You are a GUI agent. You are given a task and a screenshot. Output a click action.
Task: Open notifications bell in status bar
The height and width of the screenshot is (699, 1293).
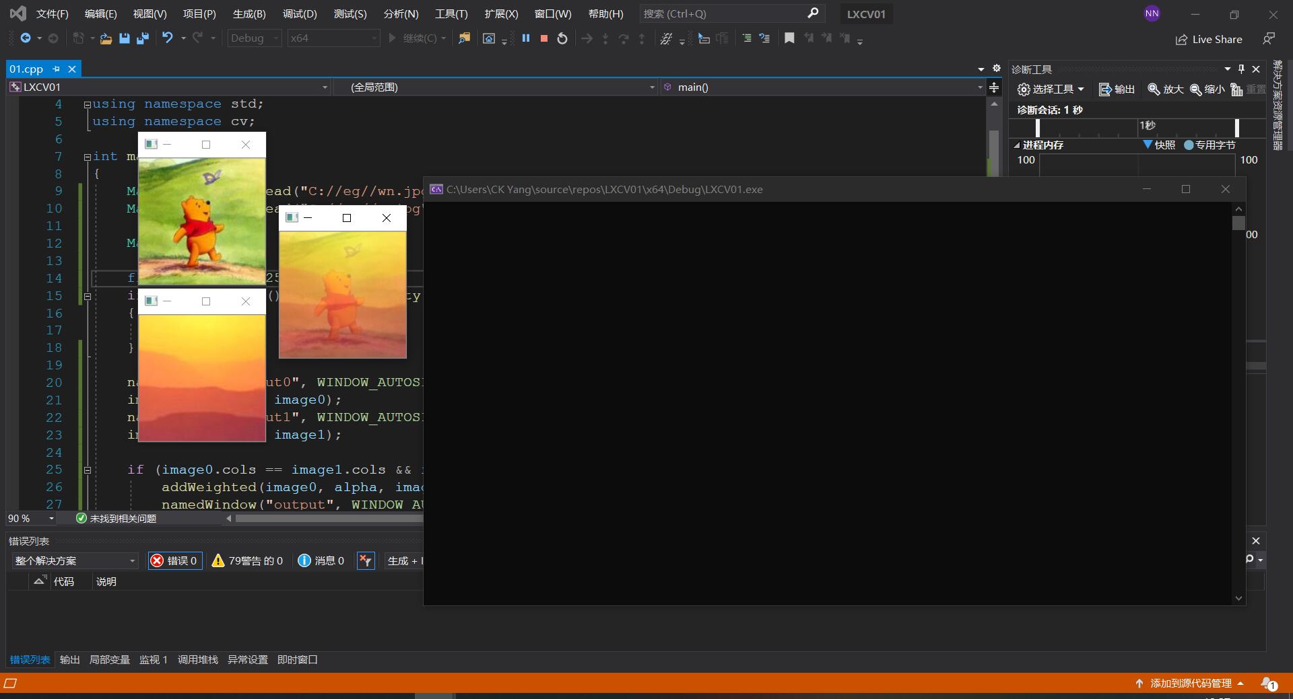(x=1268, y=684)
